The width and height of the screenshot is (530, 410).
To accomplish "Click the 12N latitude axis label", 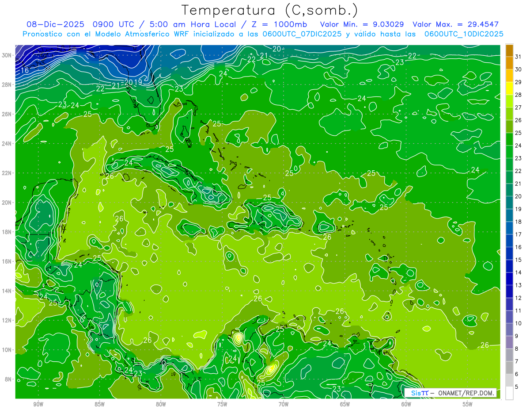I will tap(8, 320).
